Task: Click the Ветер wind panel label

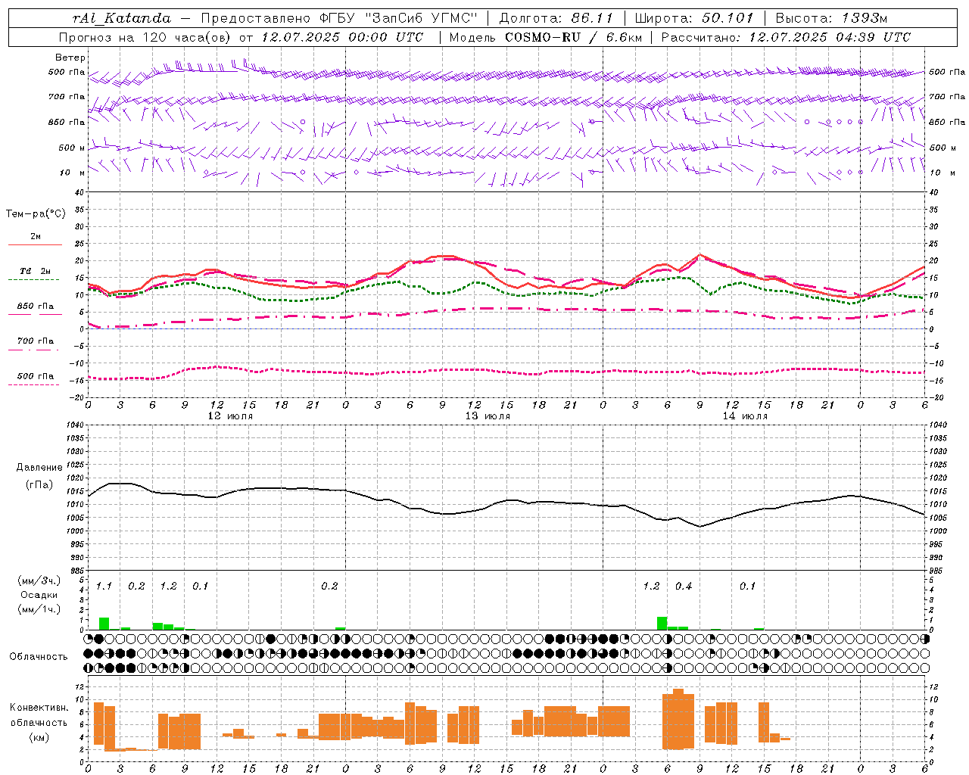Action: coord(70,58)
